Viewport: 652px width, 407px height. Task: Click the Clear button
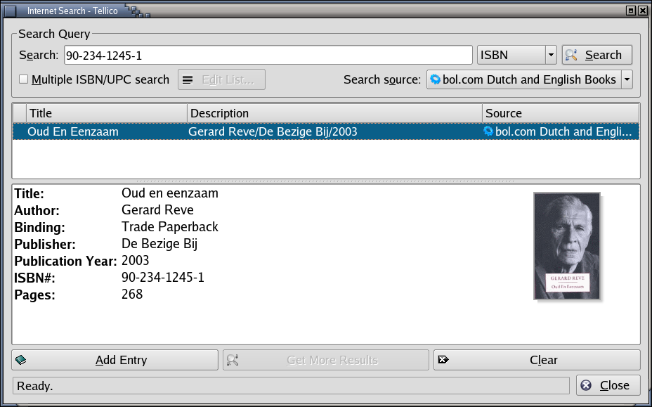pos(537,360)
